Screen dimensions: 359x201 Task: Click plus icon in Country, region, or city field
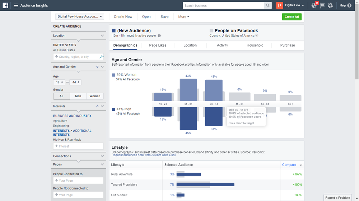[56, 56]
